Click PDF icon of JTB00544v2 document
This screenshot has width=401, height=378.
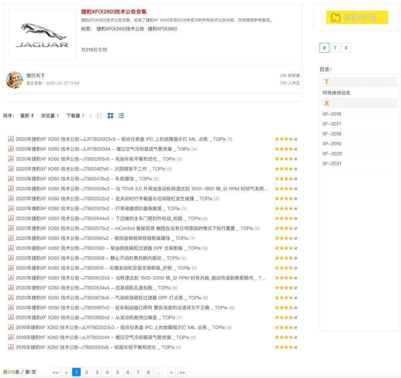[x=11, y=218]
